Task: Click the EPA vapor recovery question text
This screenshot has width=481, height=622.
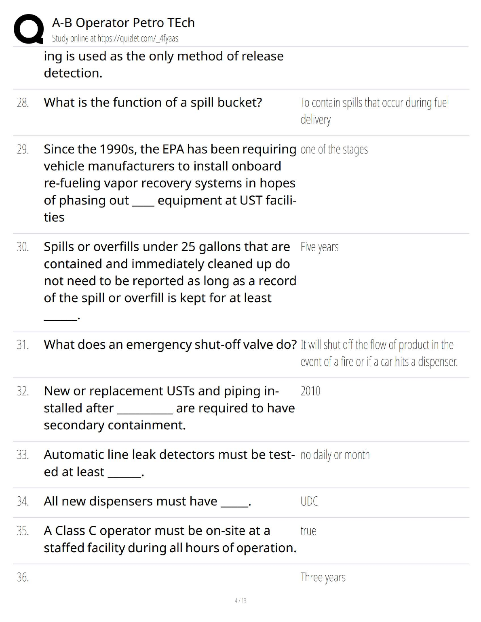Action: 170,183
